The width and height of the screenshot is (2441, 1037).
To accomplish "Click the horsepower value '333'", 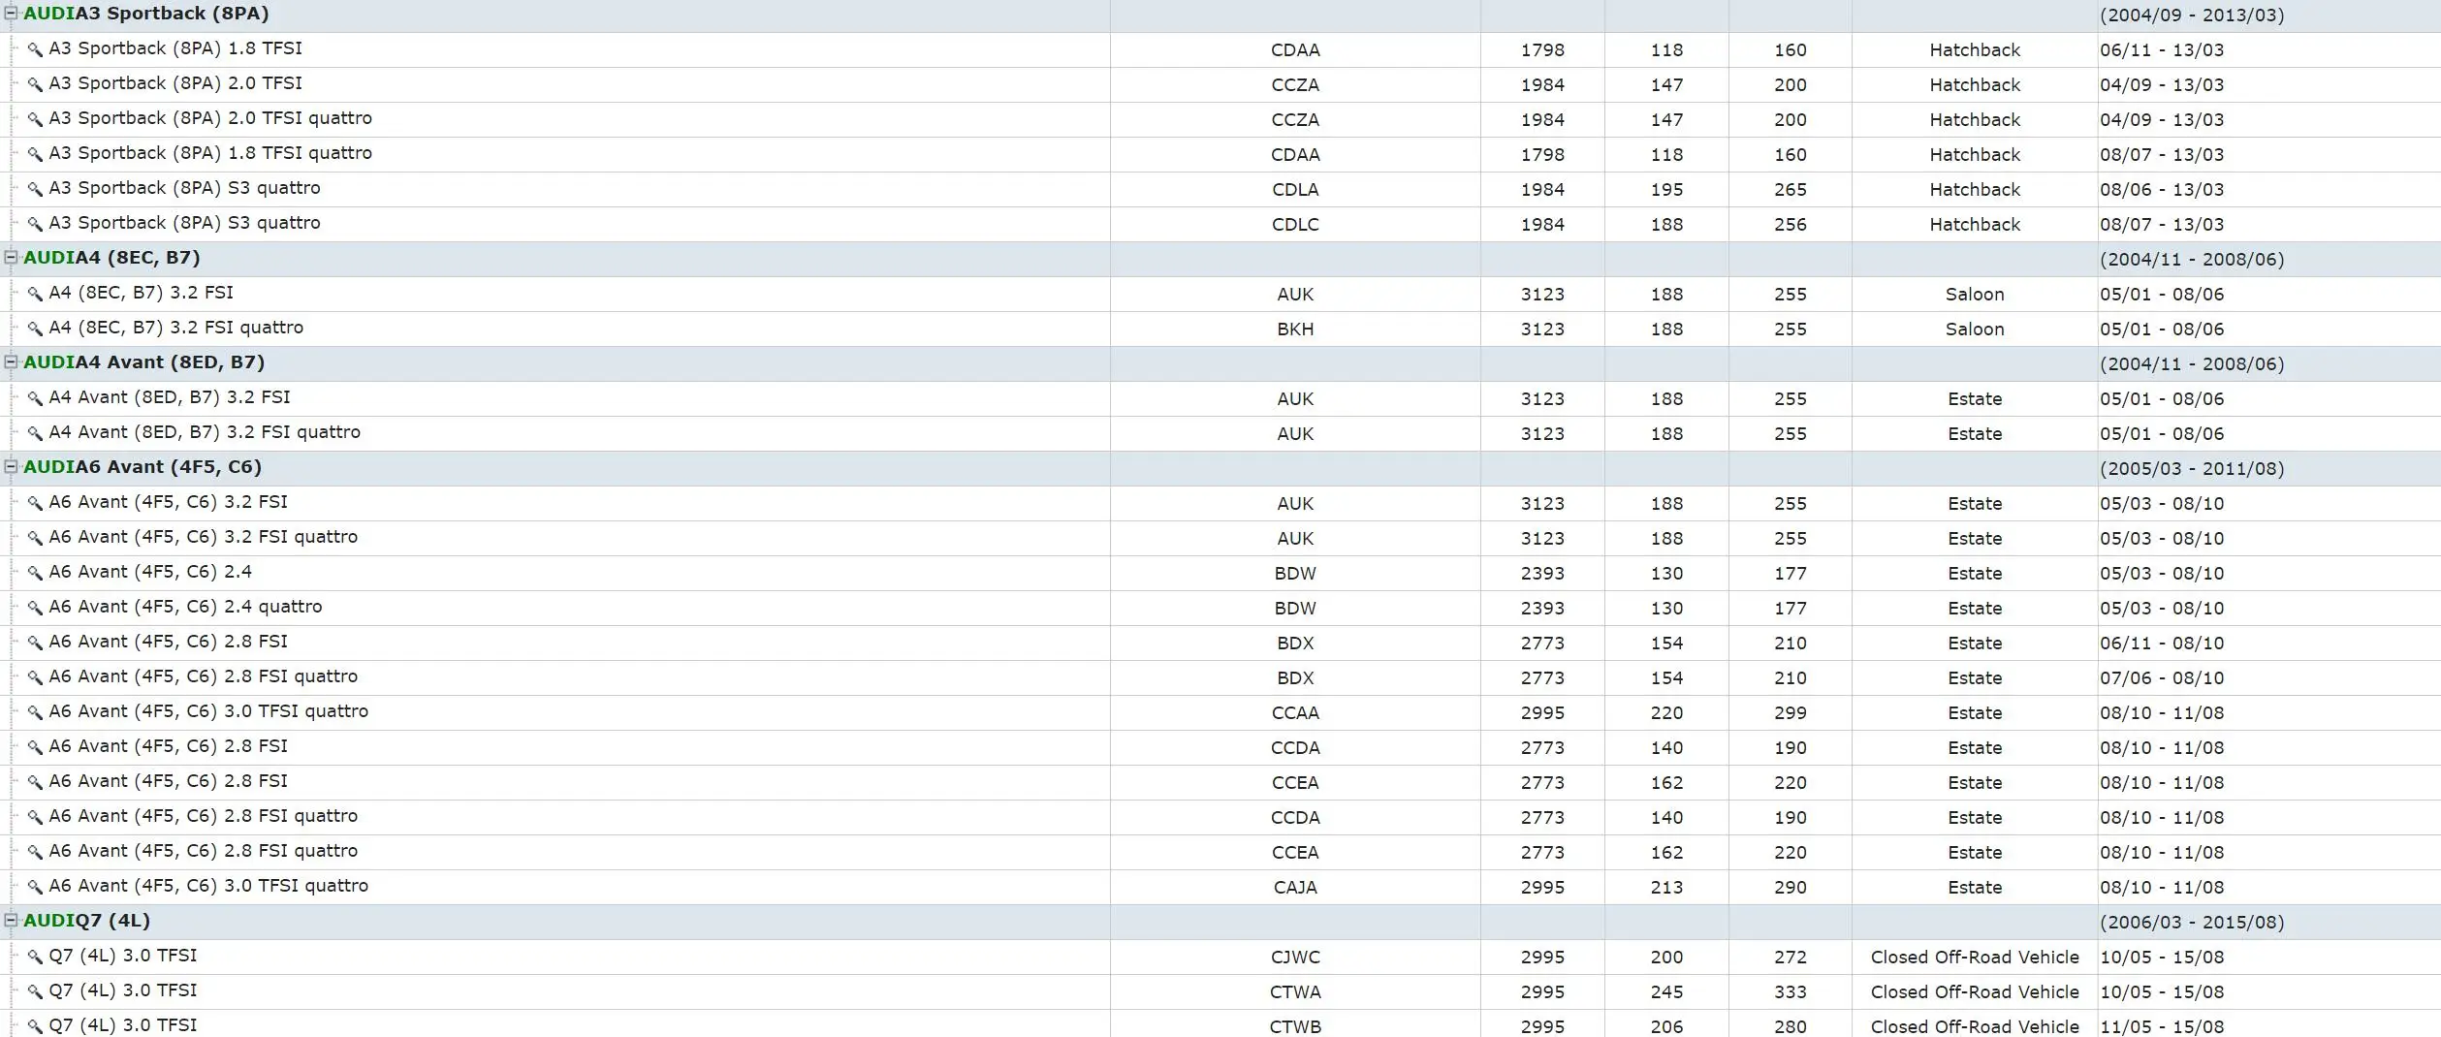I will pos(1791,992).
